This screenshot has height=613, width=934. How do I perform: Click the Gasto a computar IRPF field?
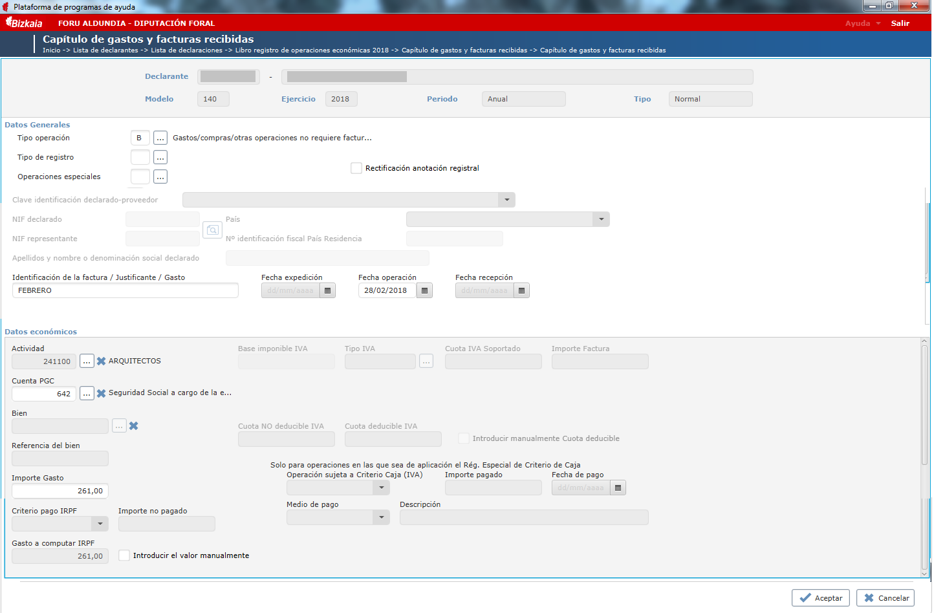click(60, 556)
